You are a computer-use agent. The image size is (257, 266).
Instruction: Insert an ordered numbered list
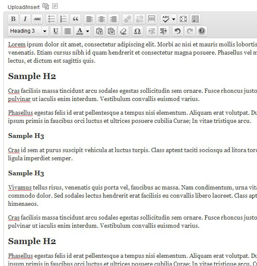pos(63,19)
